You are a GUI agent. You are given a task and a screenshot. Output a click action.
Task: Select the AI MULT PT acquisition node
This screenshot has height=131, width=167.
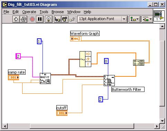pos(45,78)
